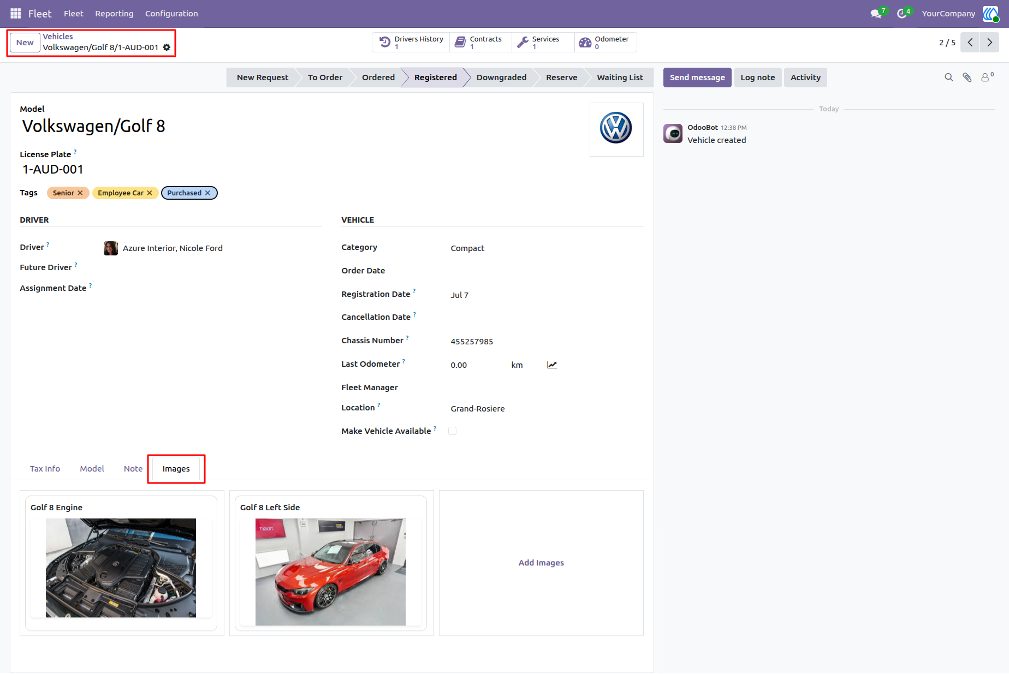Switch to the Note tab

tap(133, 469)
